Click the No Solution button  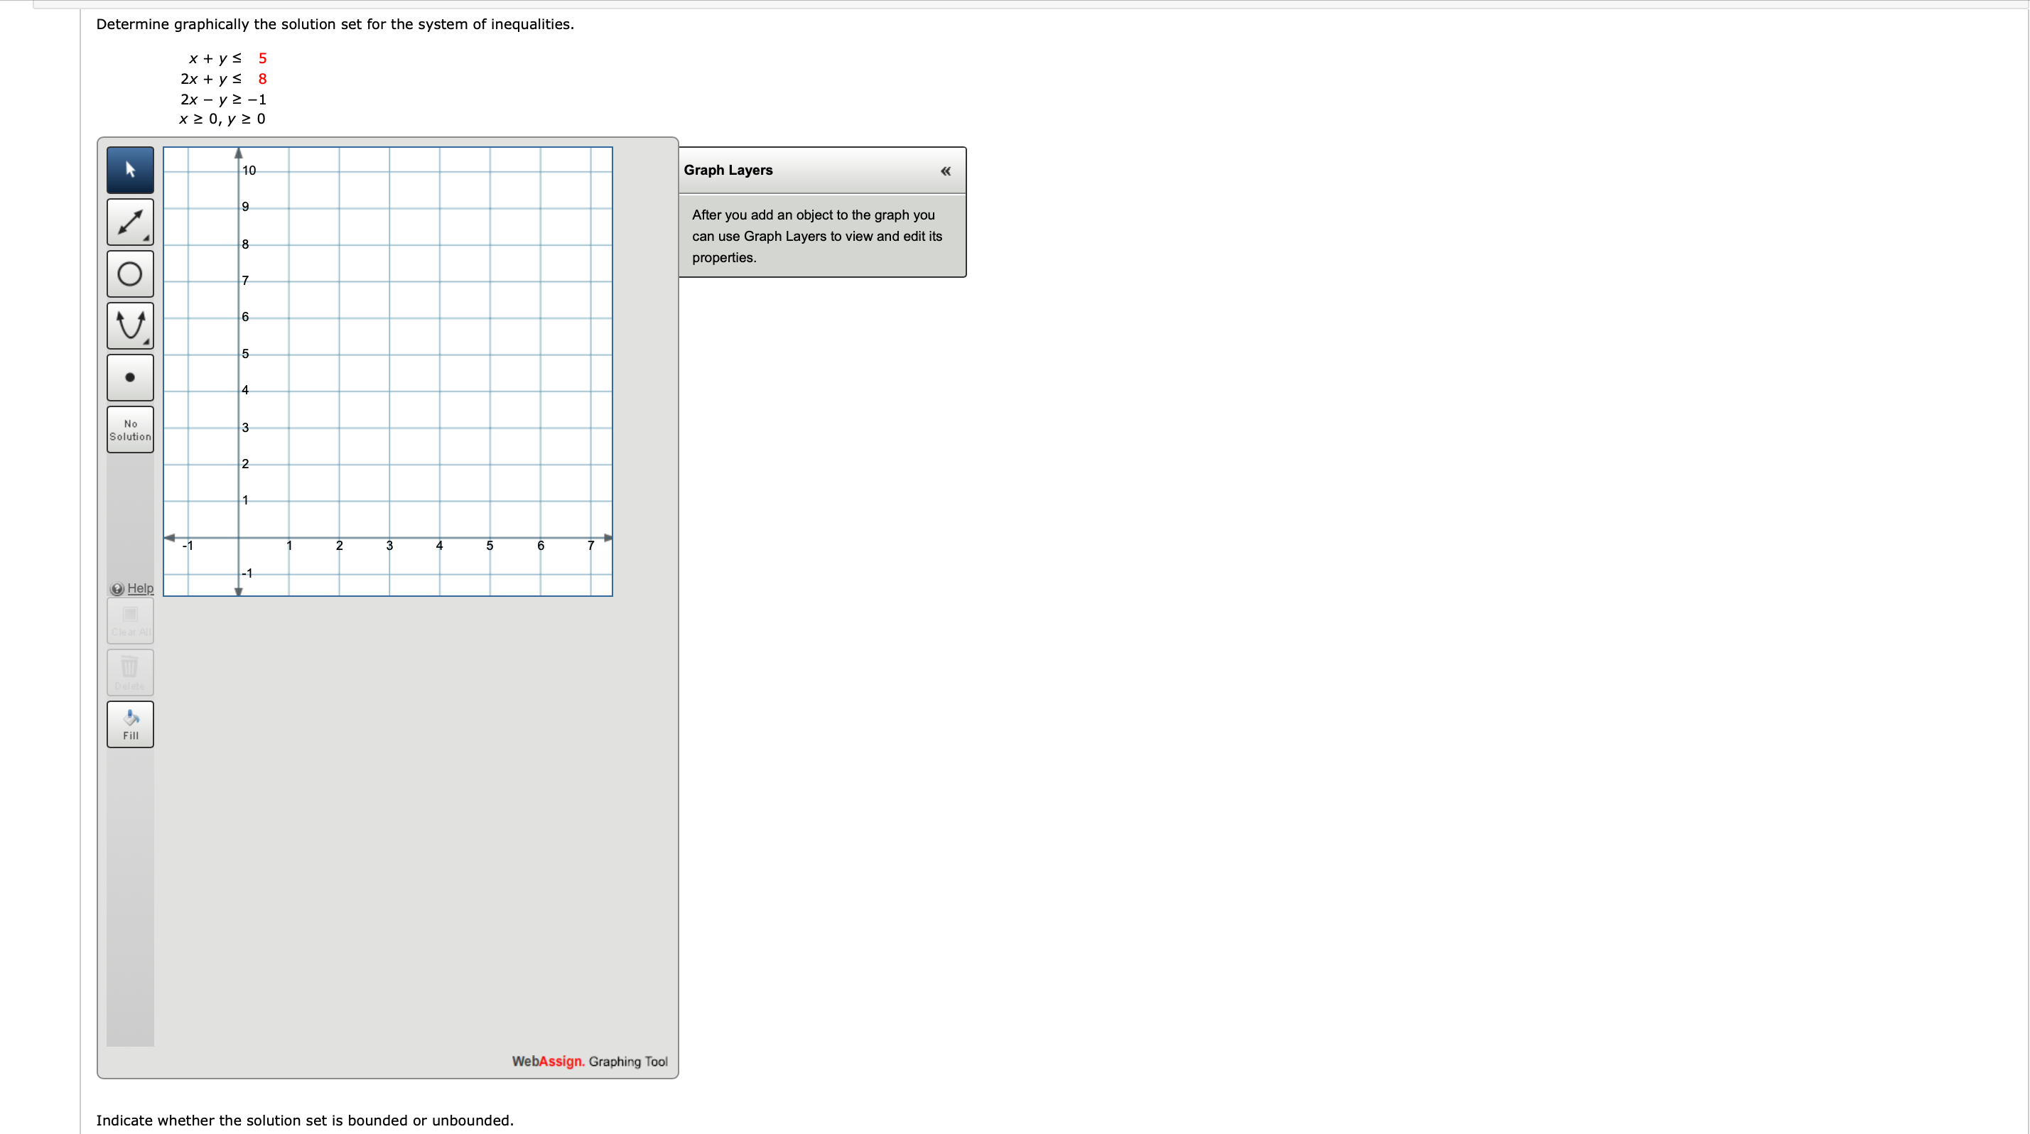click(x=129, y=429)
